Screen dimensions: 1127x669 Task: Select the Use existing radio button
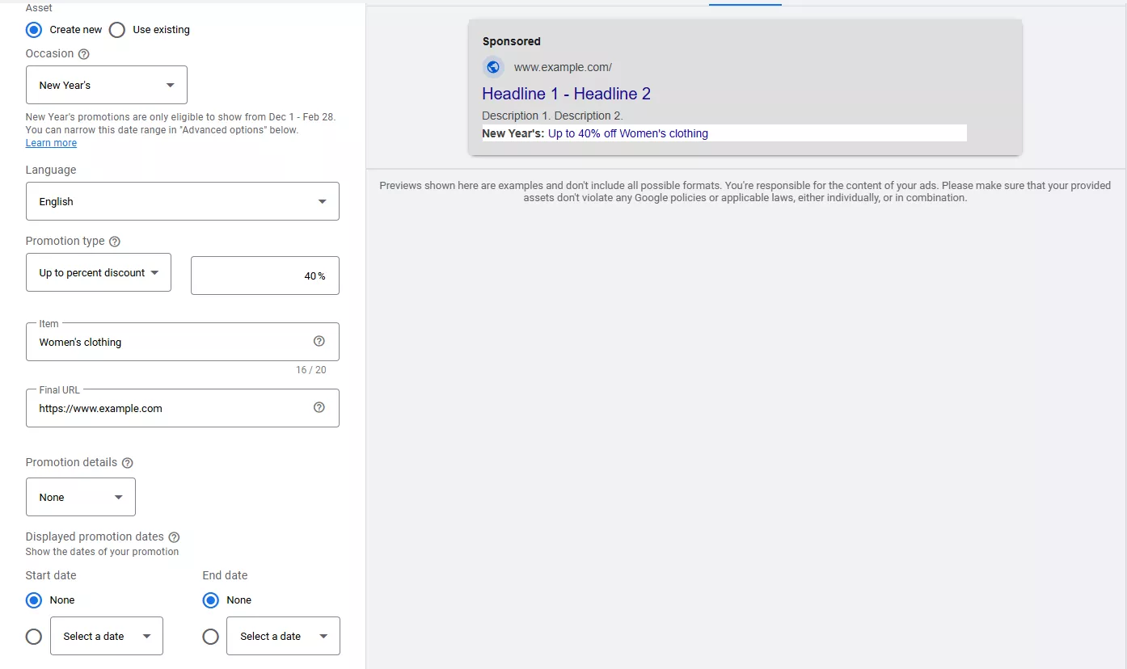pos(117,30)
